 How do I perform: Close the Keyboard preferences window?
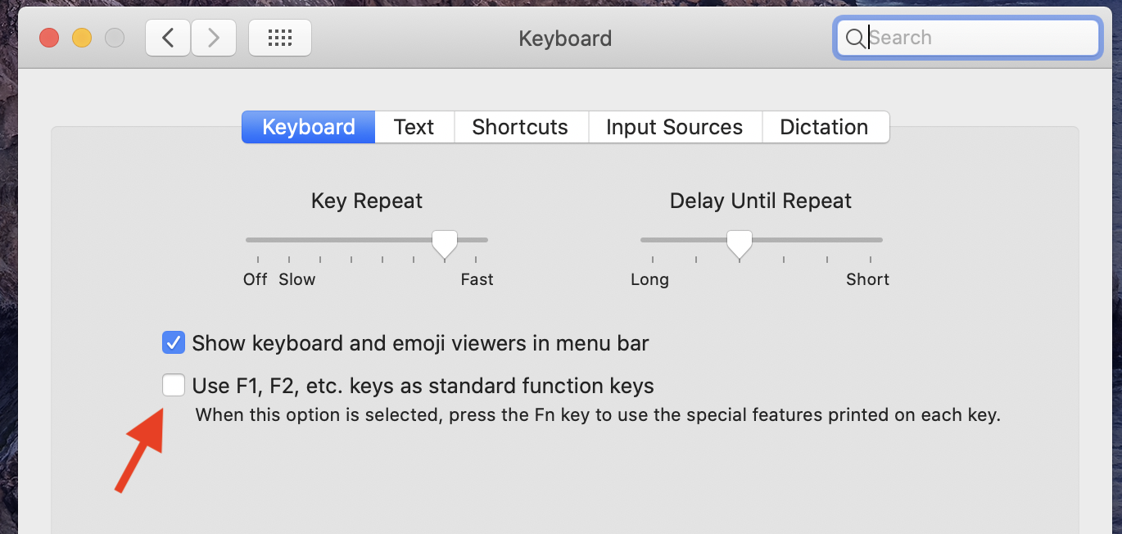(49, 38)
